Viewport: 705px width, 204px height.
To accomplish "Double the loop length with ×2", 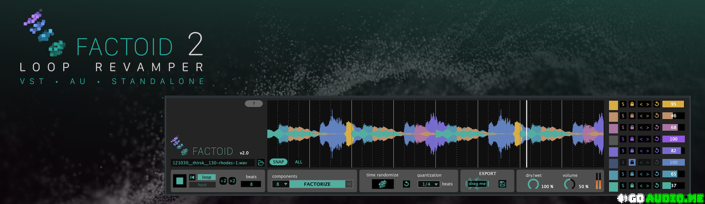I will (x=232, y=181).
